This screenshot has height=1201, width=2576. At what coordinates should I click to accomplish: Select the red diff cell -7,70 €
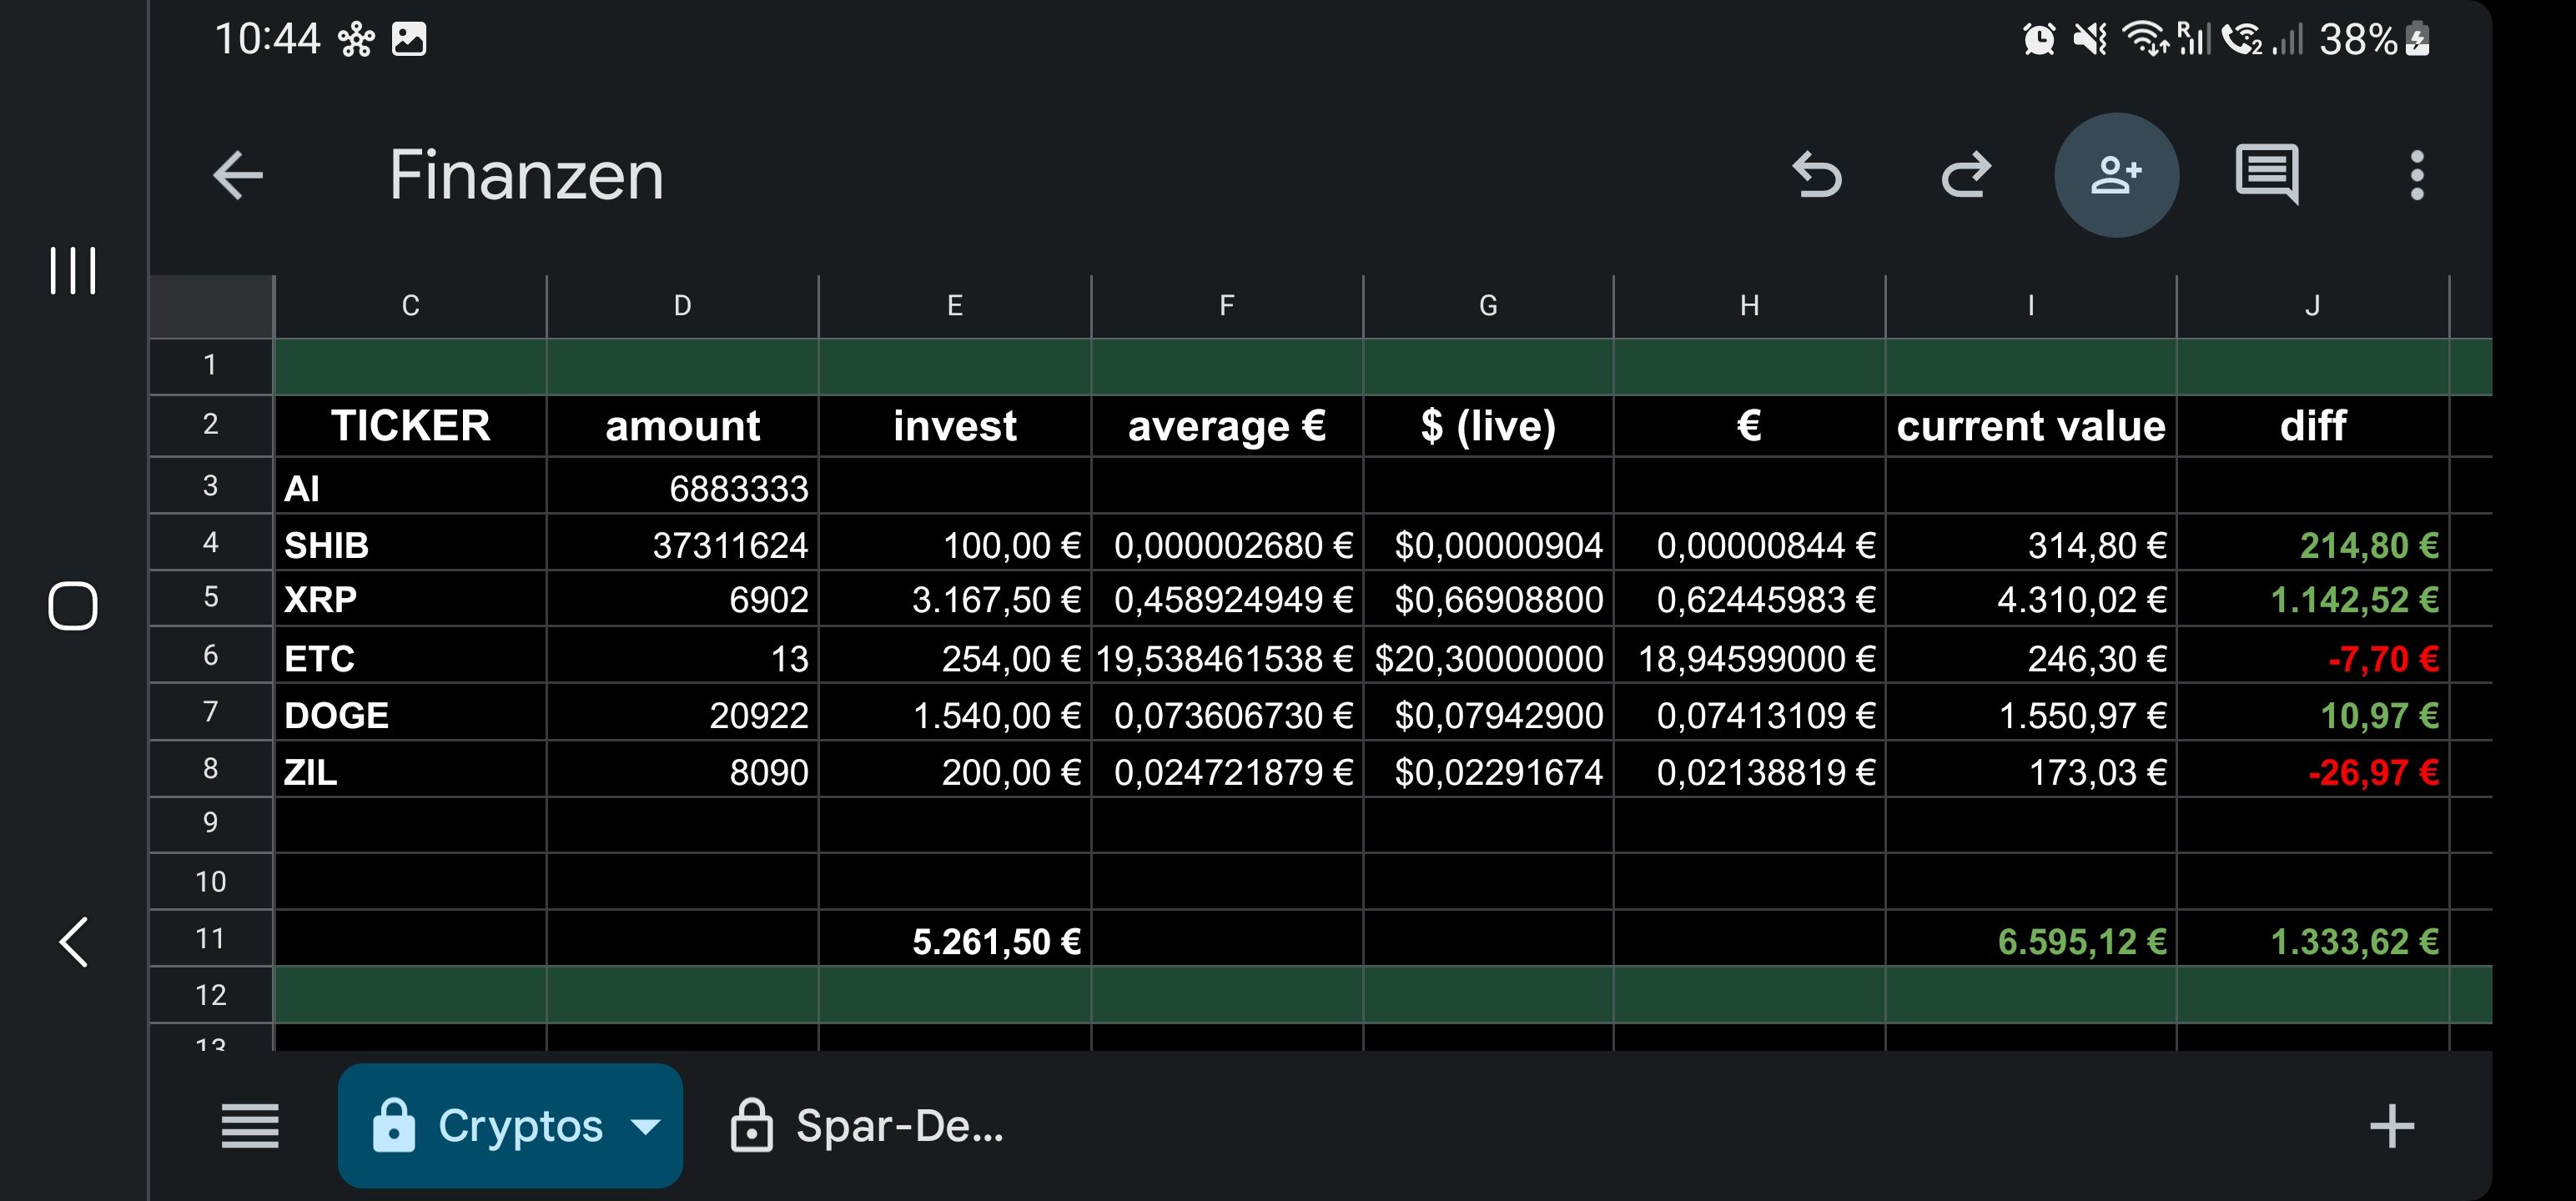click(x=2313, y=656)
